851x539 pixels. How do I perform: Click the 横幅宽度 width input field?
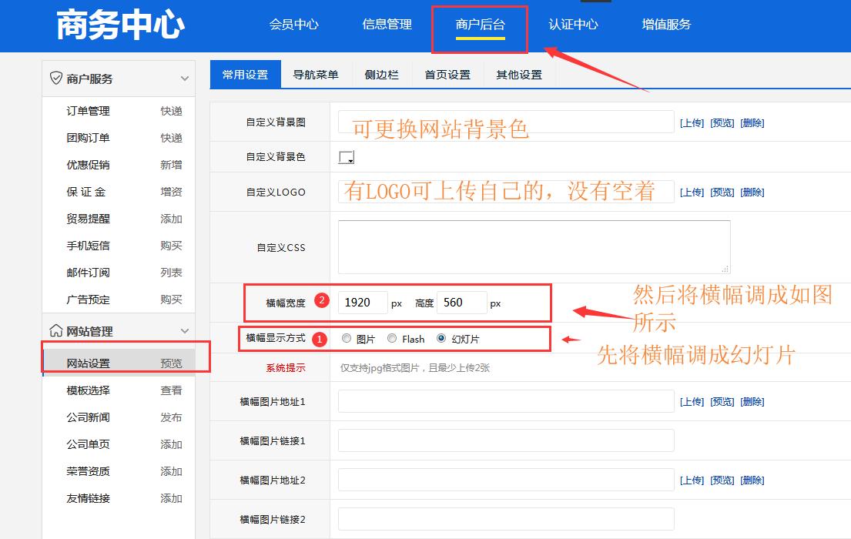tap(362, 303)
